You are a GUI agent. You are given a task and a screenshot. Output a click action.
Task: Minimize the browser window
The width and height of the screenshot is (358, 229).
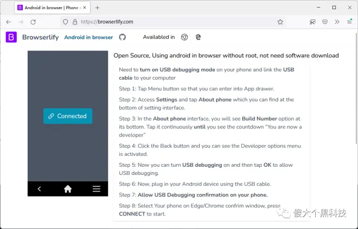[318, 8]
